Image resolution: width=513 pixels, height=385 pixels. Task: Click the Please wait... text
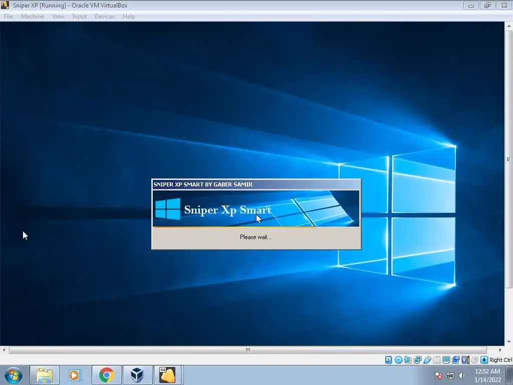tap(255, 237)
